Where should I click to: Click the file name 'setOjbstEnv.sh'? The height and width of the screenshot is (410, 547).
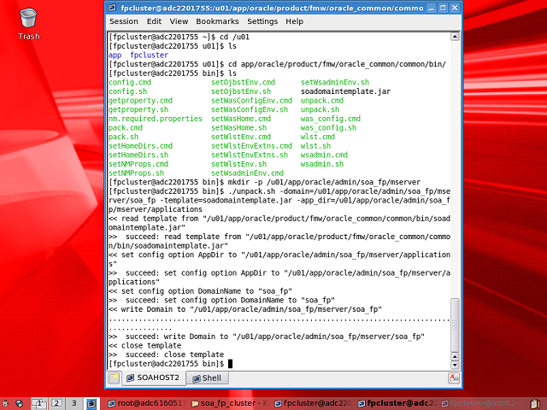click(x=241, y=91)
